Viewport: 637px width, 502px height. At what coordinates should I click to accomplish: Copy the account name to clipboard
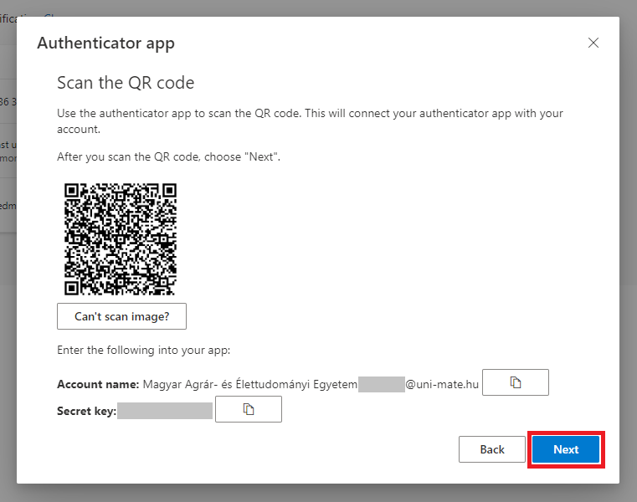click(516, 382)
